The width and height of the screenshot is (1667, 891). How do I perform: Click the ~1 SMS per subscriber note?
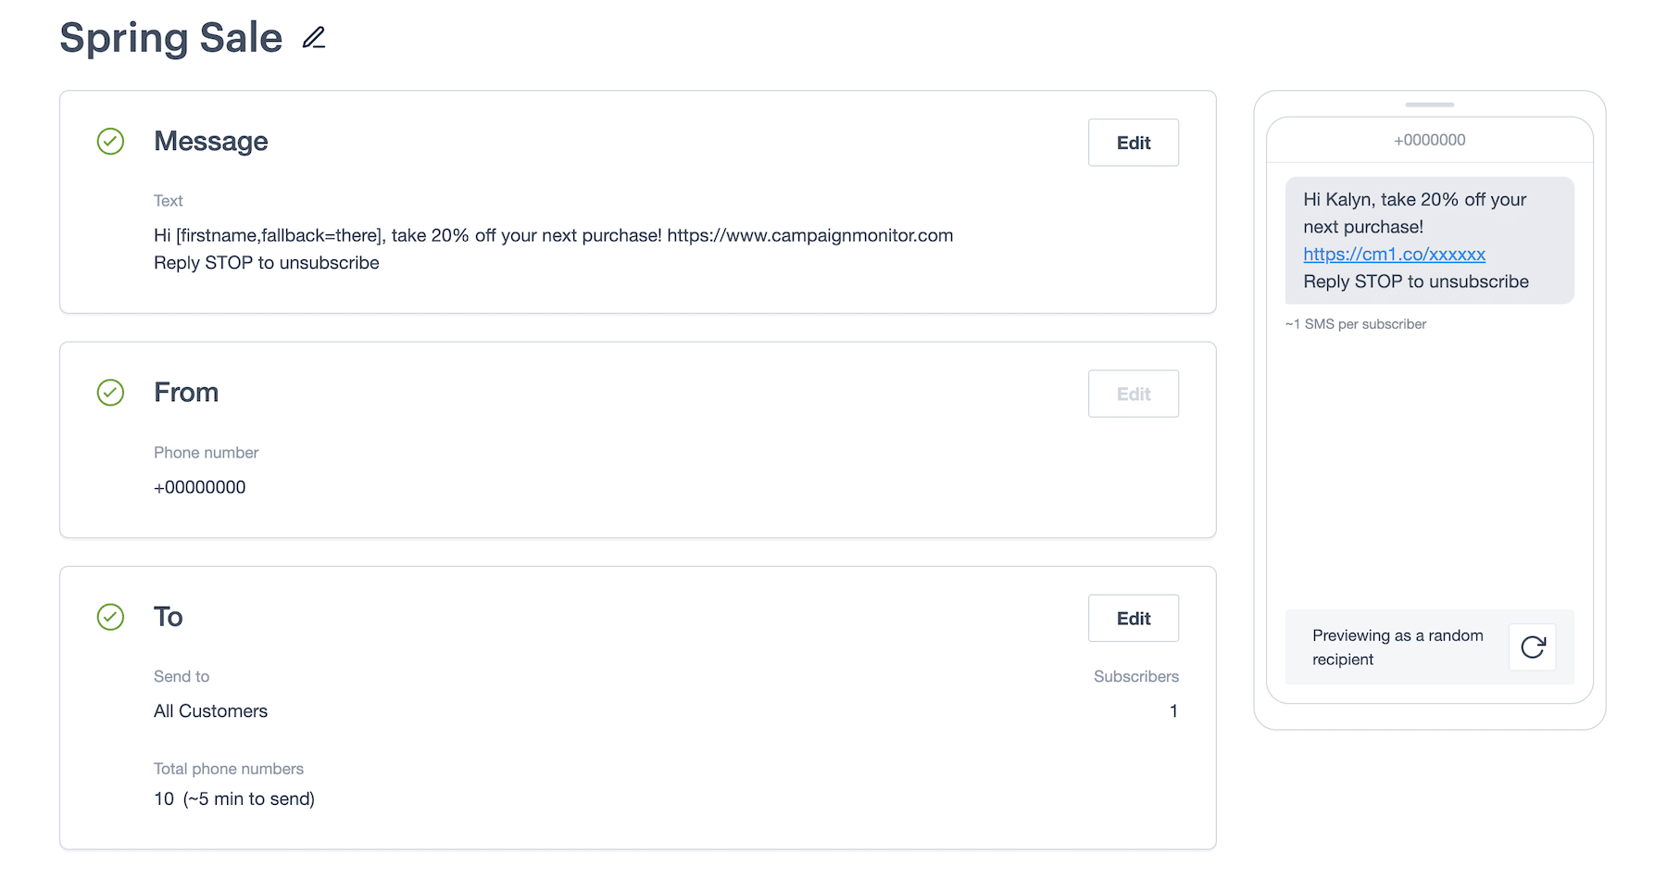pos(1356,324)
